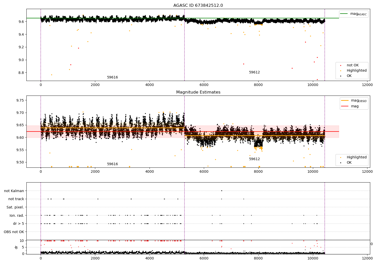Image resolution: width=377 pixels, height=264 pixels.
Task: Click the green line swatch in mag AGASC legend
Action: coord(344,14)
